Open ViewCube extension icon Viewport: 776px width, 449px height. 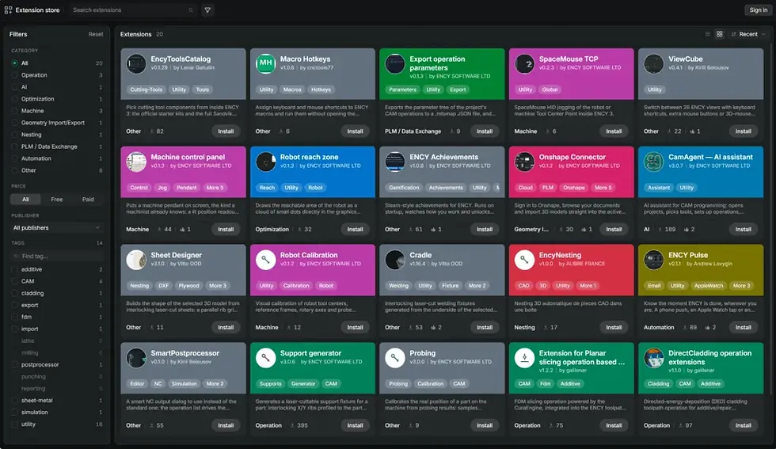(x=654, y=64)
